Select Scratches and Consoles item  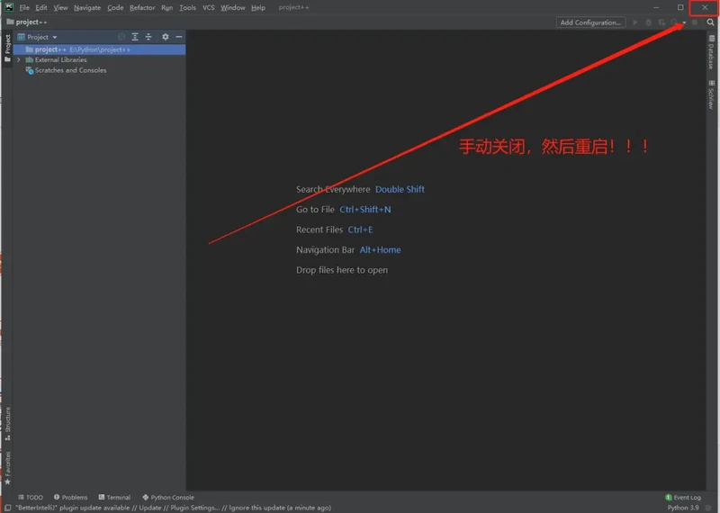click(70, 70)
